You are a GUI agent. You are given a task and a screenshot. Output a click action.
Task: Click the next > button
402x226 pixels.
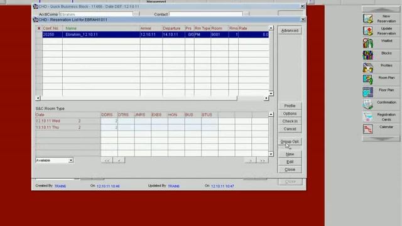(251, 161)
